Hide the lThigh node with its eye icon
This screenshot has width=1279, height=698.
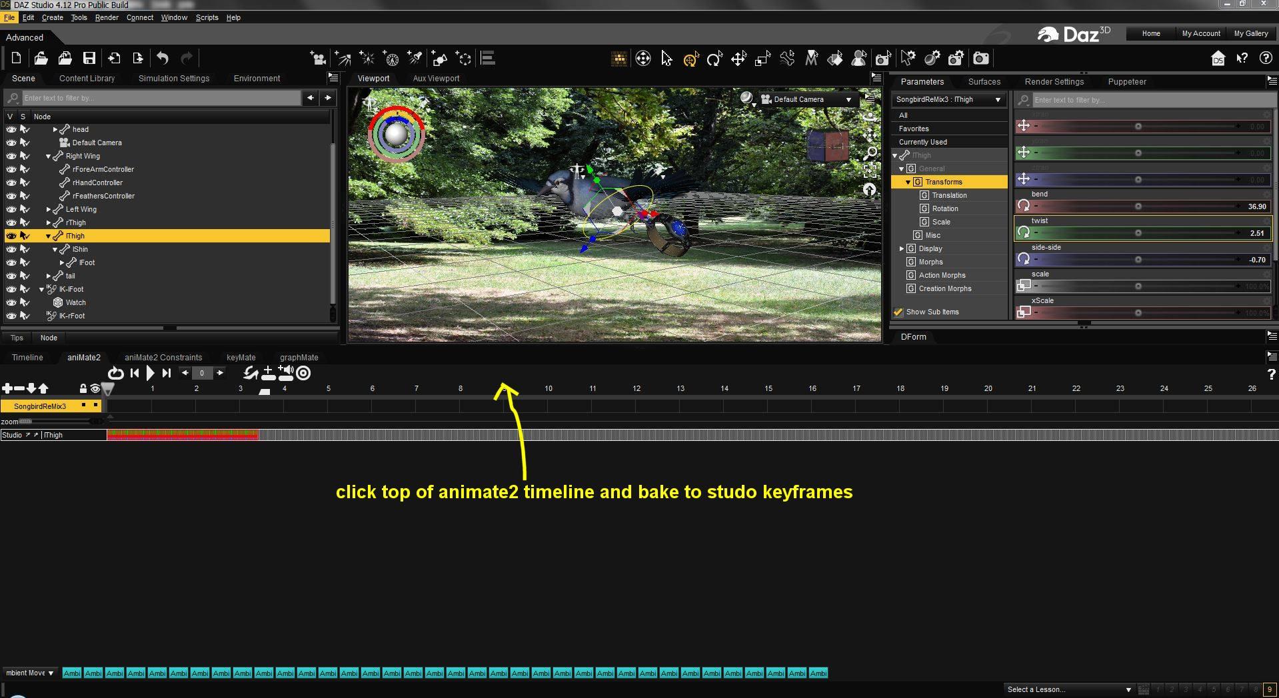[x=11, y=236]
